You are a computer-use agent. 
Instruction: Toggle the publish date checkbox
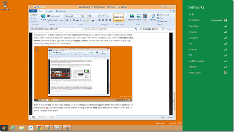pos(141,29)
